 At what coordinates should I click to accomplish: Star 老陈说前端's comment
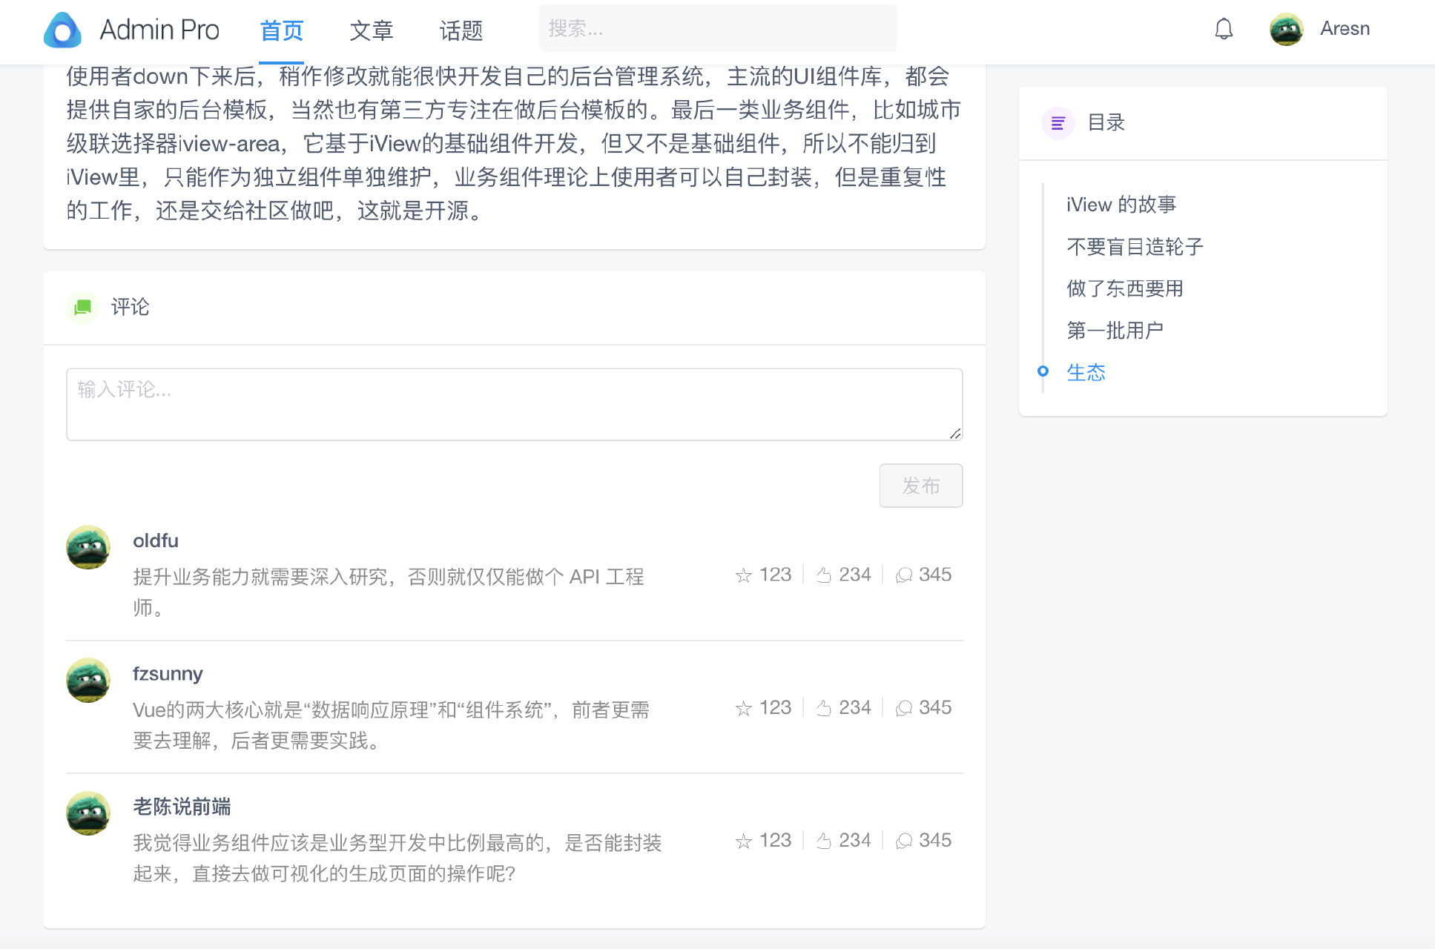point(743,840)
